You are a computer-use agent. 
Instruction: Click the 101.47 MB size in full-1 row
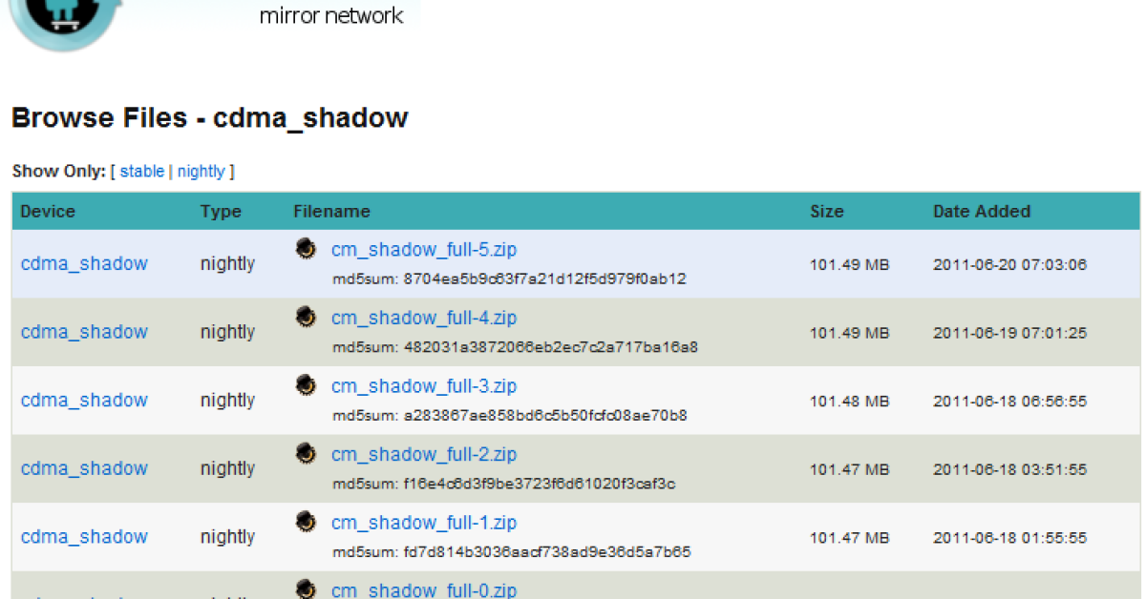pyautogui.click(x=850, y=538)
